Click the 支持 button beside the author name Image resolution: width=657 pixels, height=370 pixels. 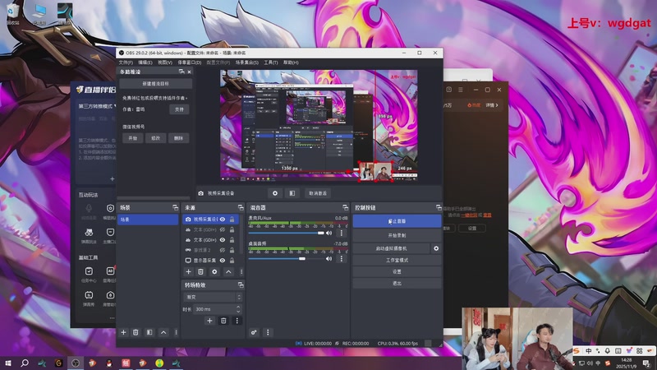tap(179, 109)
